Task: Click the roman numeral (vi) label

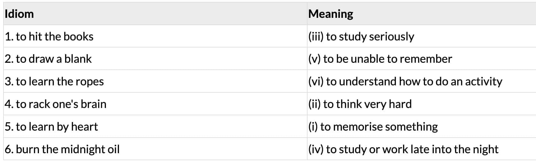Action: click(316, 82)
